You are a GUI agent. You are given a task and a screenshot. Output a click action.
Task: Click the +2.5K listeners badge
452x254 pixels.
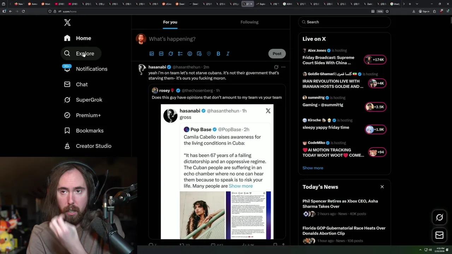375,107
